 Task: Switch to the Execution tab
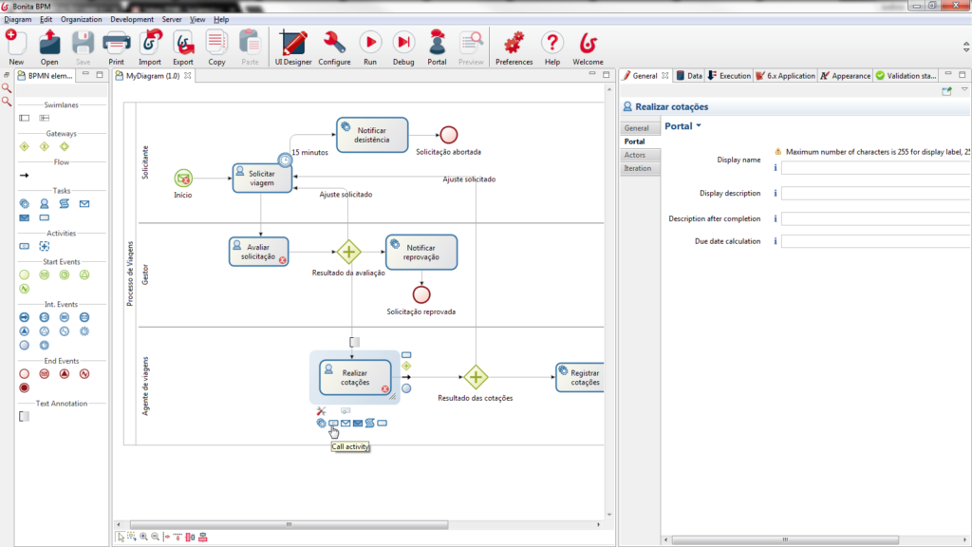tap(729, 76)
